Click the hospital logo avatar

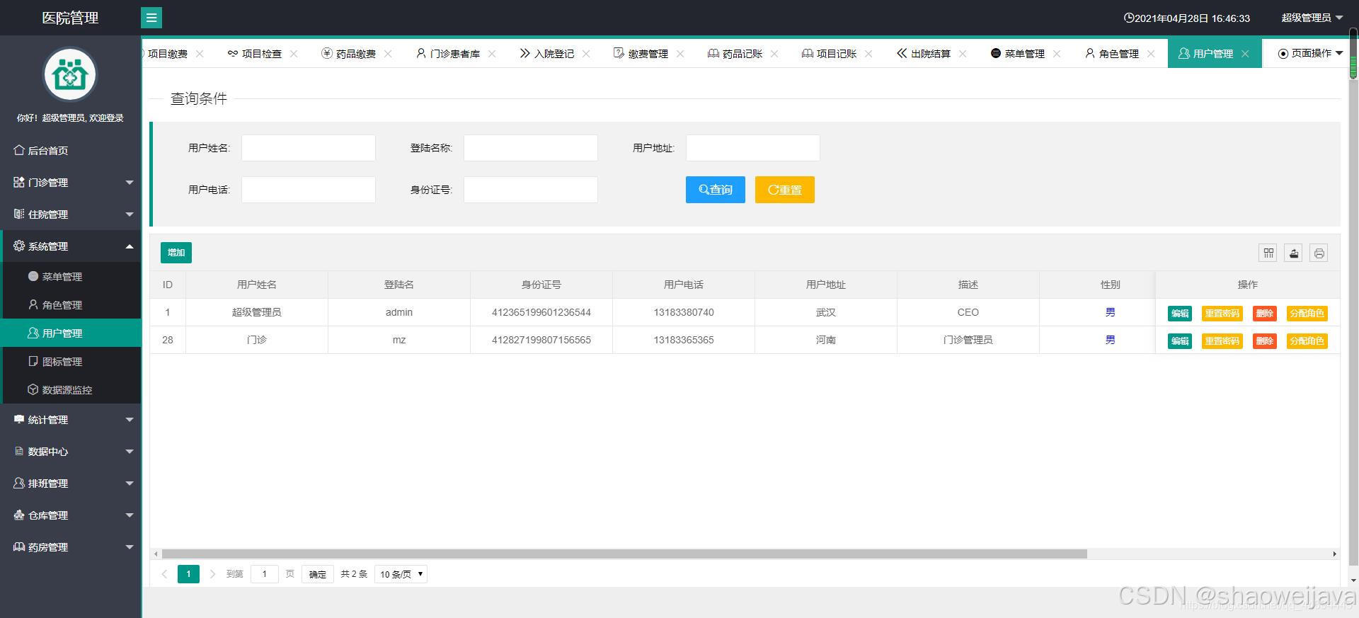(x=70, y=74)
